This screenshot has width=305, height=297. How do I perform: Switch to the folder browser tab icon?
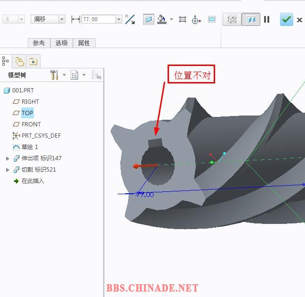pyautogui.click(x=19, y=61)
